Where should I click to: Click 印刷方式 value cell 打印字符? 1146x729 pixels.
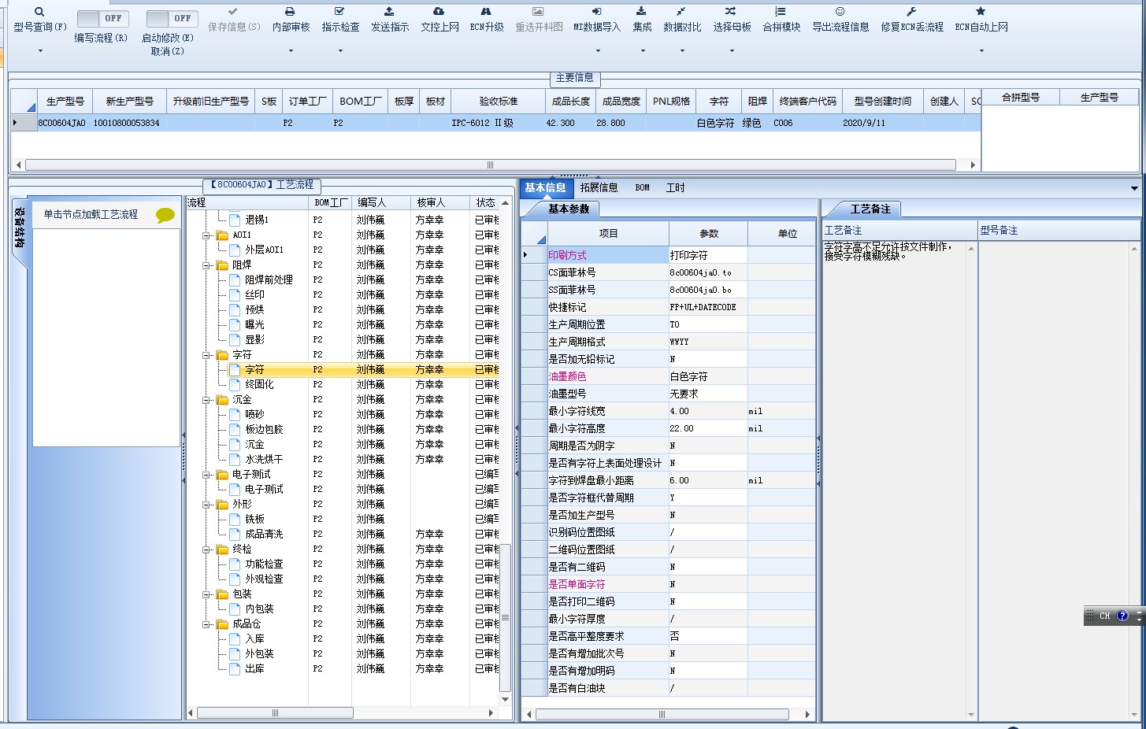coord(708,255)
